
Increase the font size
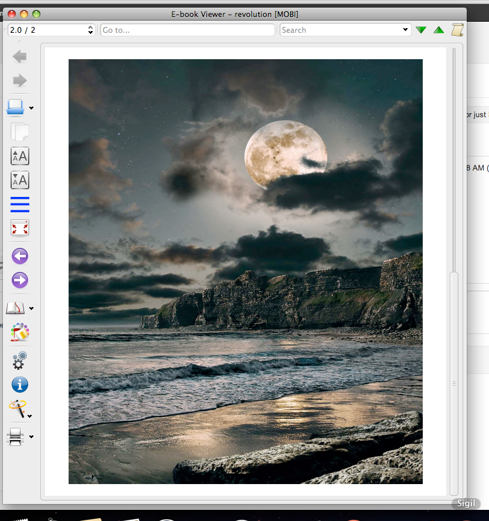click(x=19, y=156)
